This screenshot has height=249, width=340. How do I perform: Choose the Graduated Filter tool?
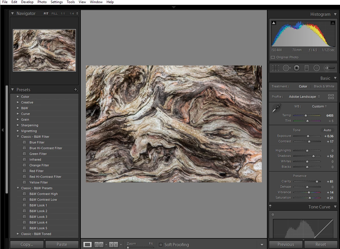pyautogui.click(x=306, y=68)
